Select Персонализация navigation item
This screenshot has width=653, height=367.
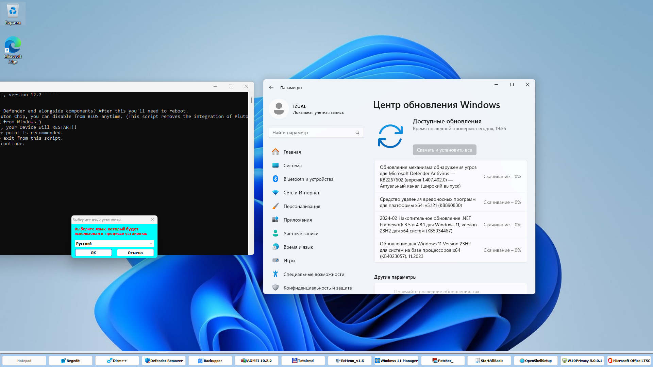(316, 206)
